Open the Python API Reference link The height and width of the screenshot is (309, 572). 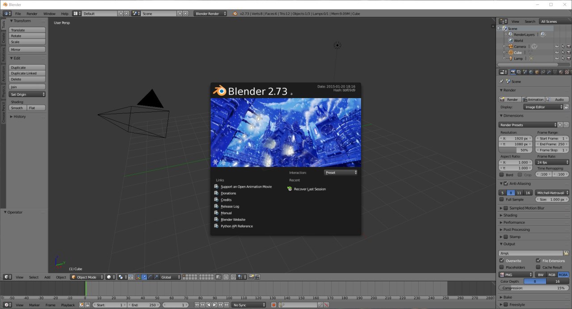click(236, 226)
